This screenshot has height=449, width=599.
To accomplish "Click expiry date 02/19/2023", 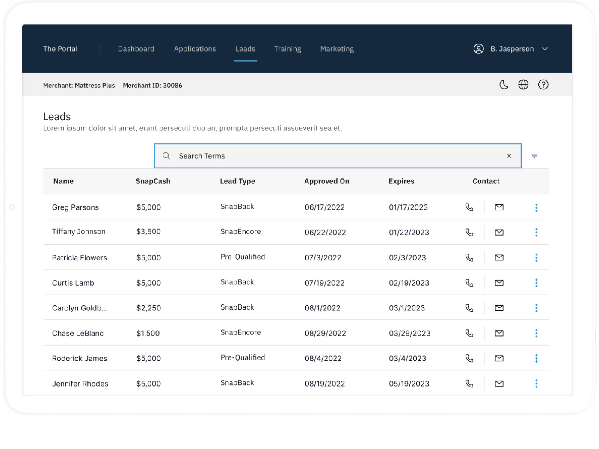I will pyautogui.click(x=409, y=283).
